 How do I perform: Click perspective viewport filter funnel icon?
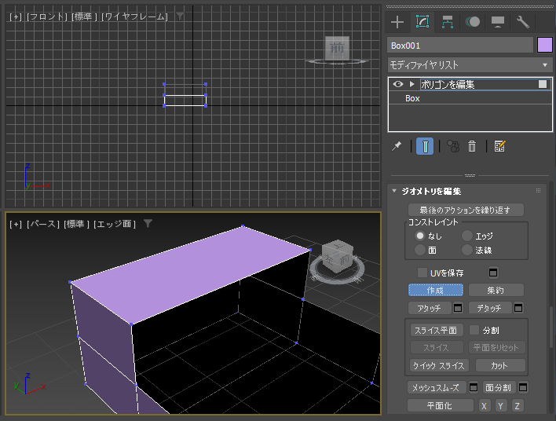click(148, 223)
